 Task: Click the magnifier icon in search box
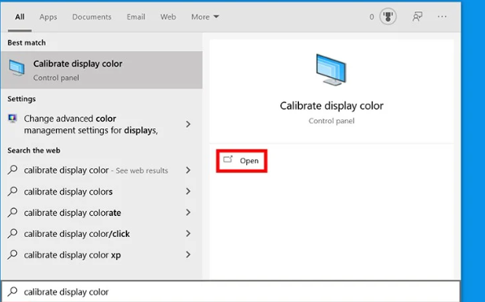coord(12,291)
